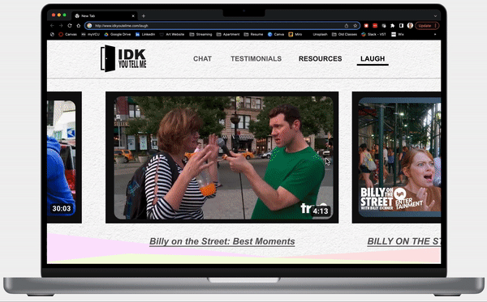Open a new browser tab with plus
Viewport: 487px width, 302px height.
[x=144, y=16]
